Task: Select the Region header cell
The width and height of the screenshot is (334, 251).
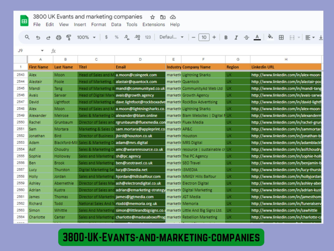Action: coord(238,67)
